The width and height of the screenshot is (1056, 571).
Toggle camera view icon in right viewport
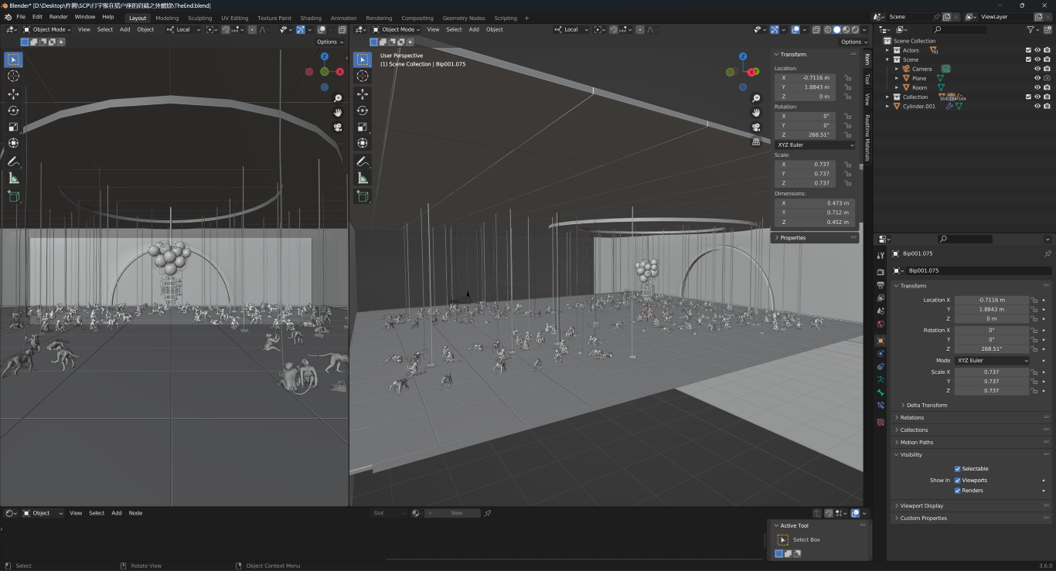coord(756,127)
